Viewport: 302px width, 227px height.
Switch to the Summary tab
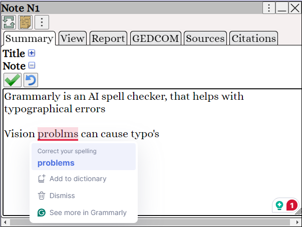pyautogui.click(x=29, y=38)
